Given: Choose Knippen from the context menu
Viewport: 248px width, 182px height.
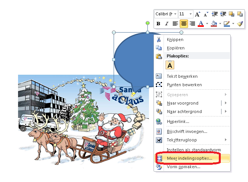Looking at the screenshot, I should tap(175, 39).
